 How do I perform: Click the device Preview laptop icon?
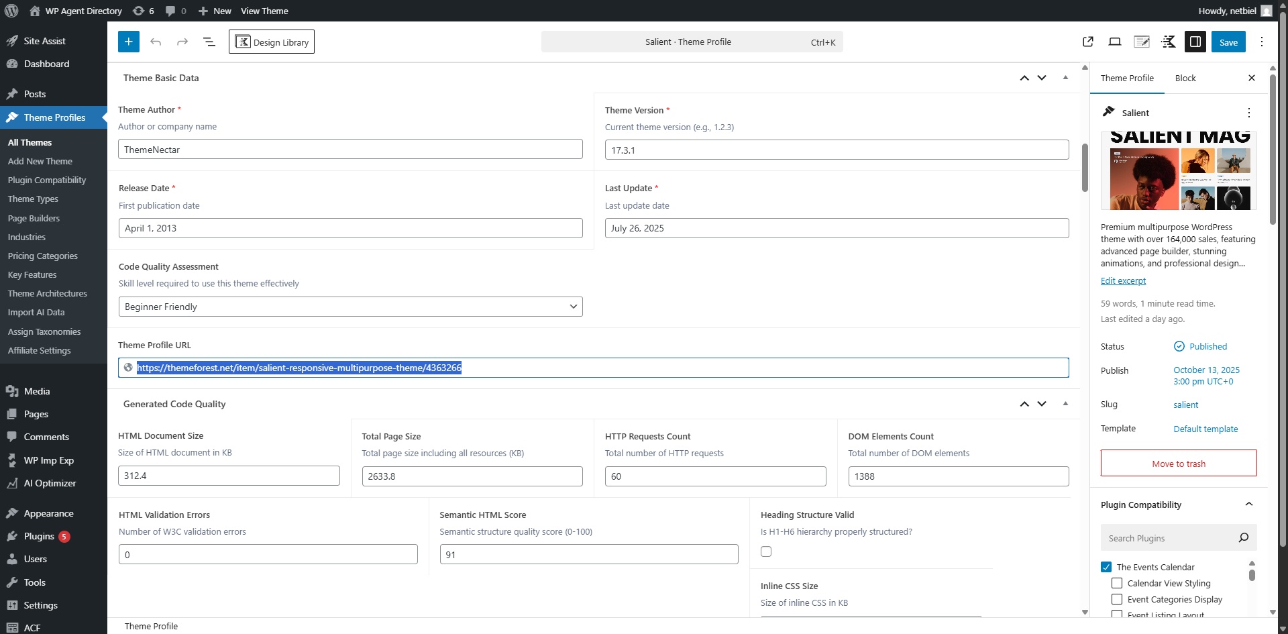pos(1115,42)
